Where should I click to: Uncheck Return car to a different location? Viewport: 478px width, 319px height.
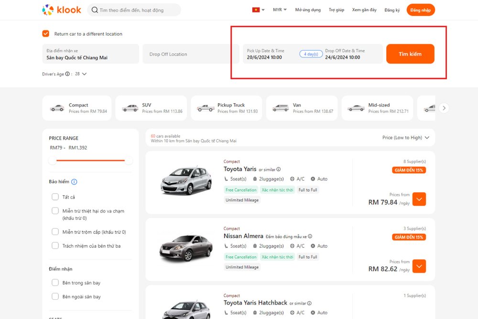[x=46, y=34]
